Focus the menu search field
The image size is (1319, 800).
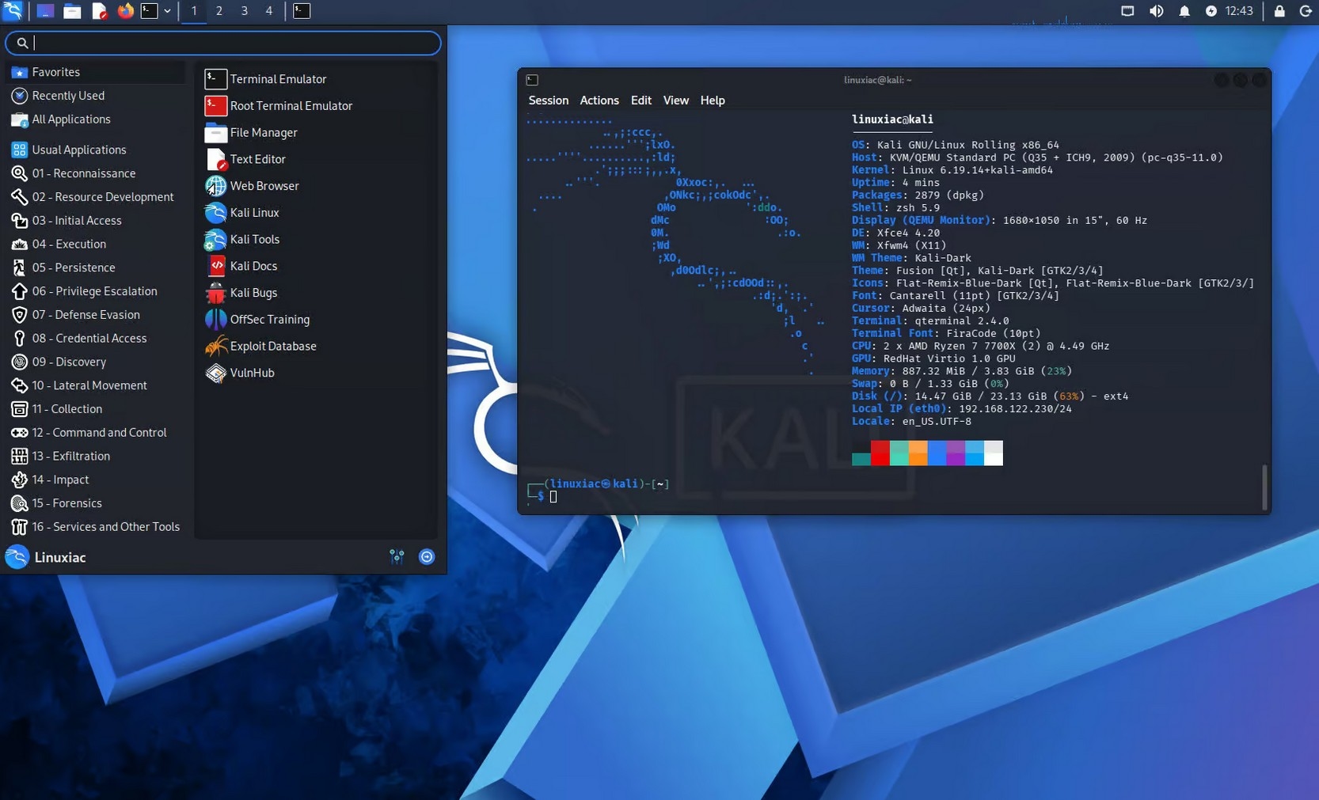point(223,43)
